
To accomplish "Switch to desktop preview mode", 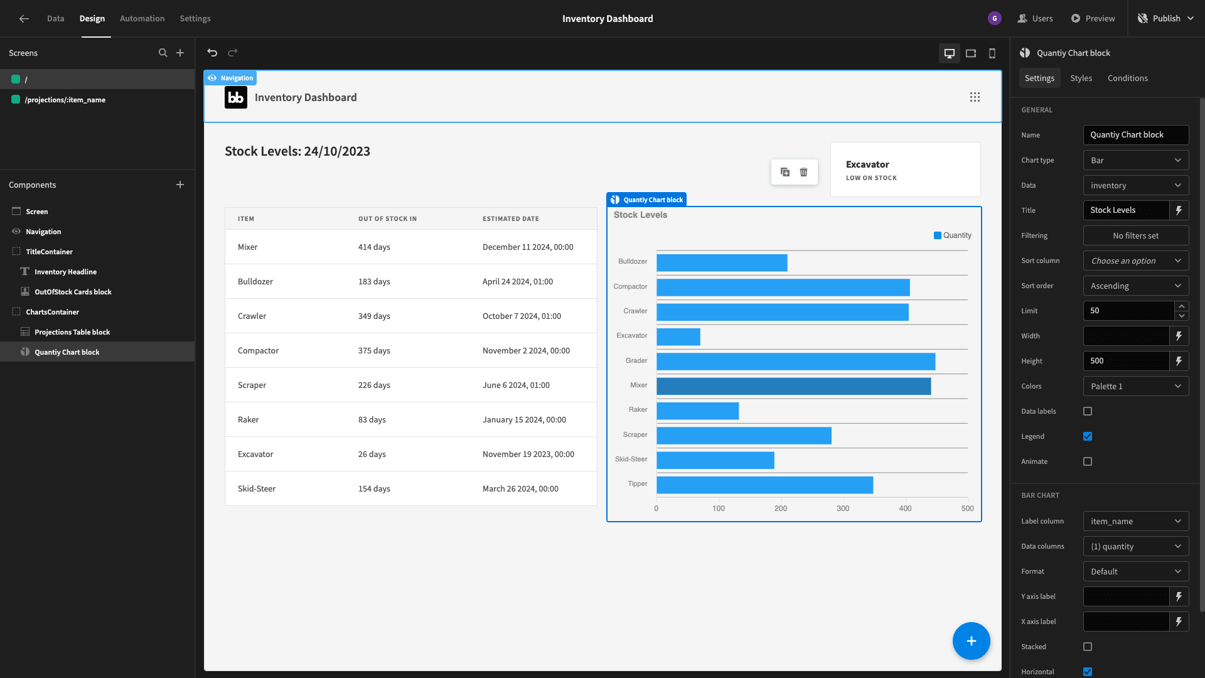I will [x=950, y=53].
